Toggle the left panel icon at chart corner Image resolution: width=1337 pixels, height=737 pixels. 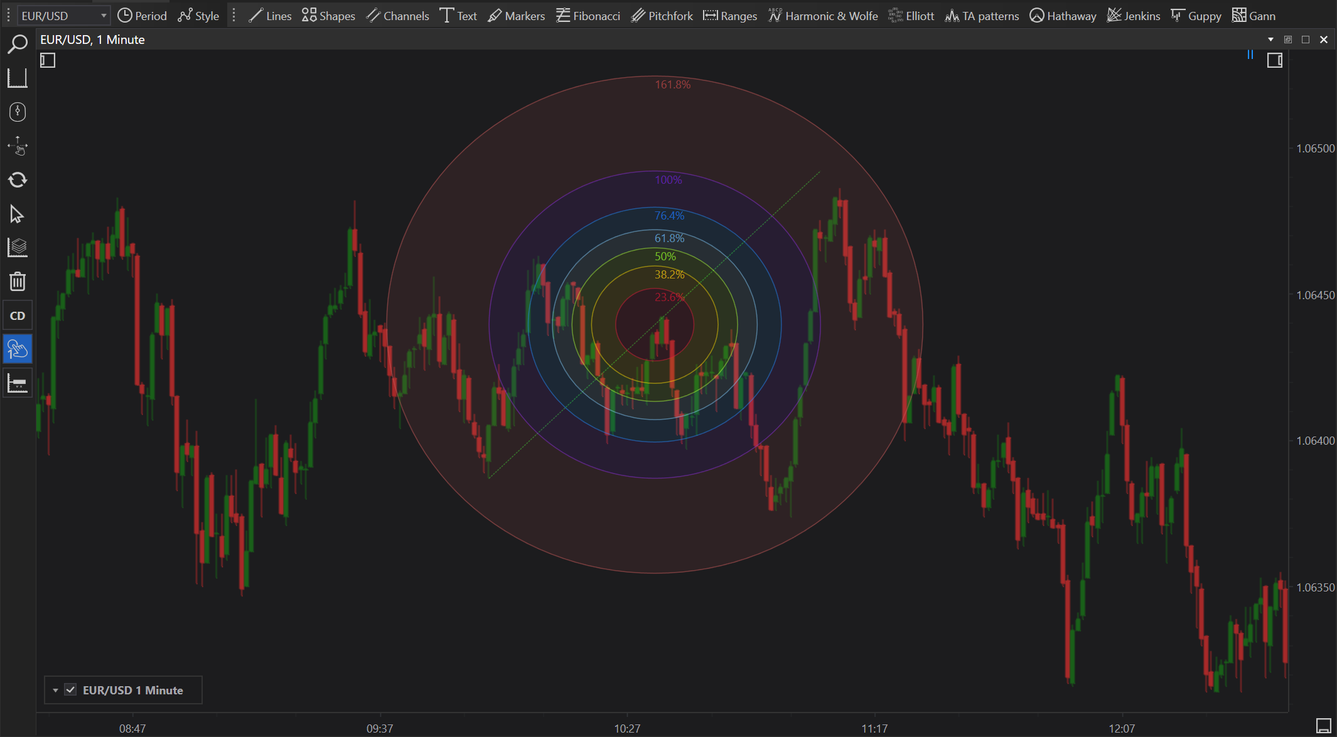pos(48,60)
